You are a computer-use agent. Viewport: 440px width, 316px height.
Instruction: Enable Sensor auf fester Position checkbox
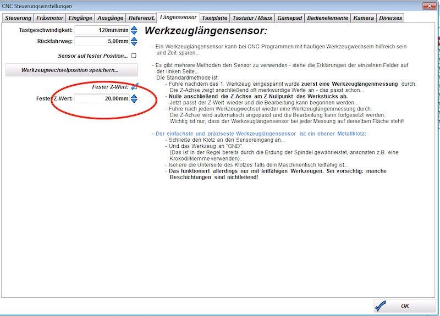134,56
